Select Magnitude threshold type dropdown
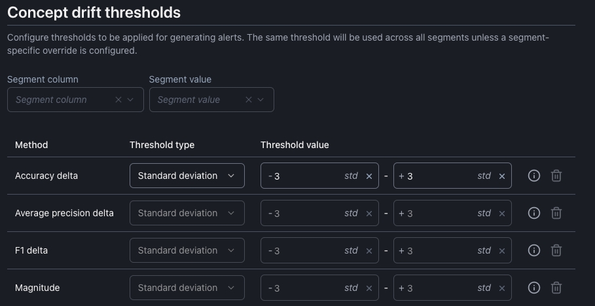 [x=187, y=288]
